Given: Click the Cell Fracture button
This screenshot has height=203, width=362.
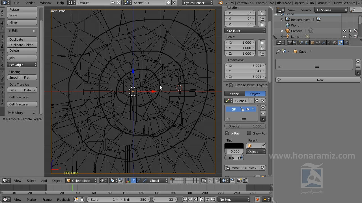Looking at the screenshot, I should coord(22,104).
